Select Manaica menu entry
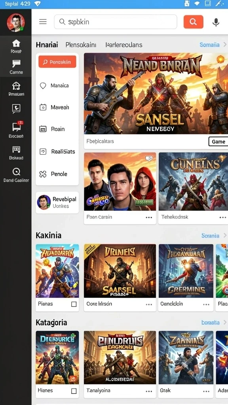 [57, 86]
